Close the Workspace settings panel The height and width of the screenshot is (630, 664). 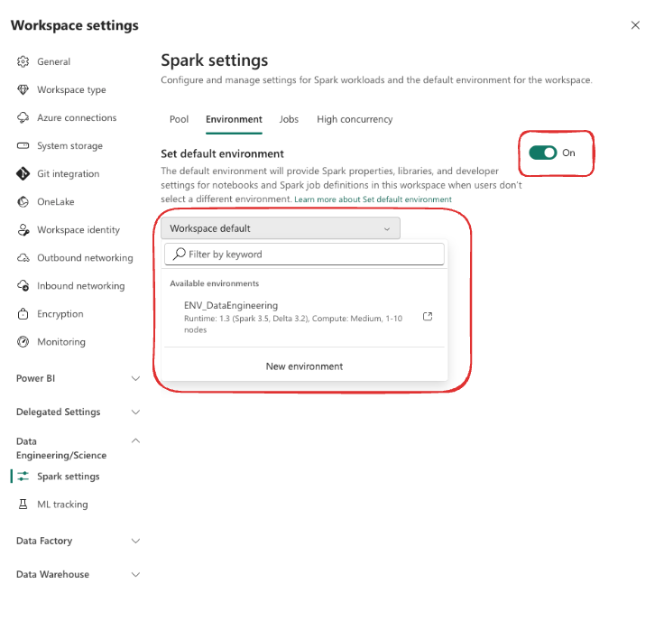tap(635, 25)
